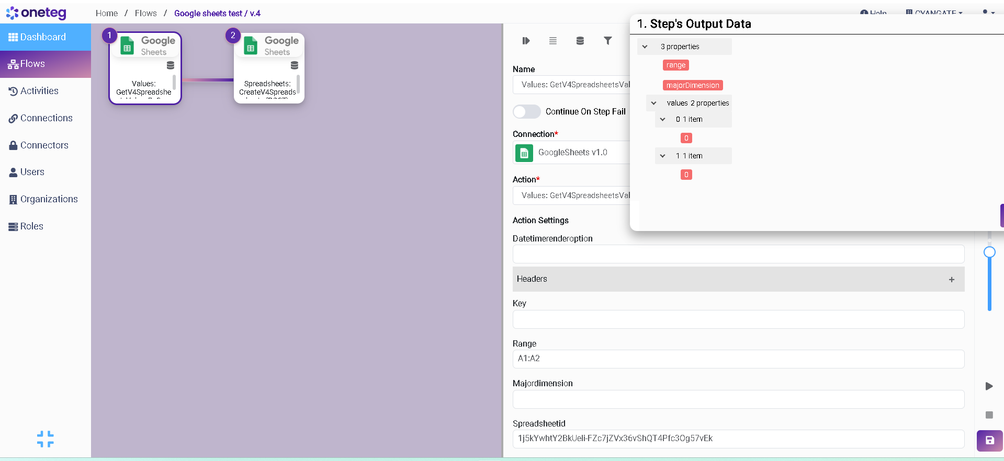Image resolution: width=1004 pixels, height=461 pixels.
Task: Collapse the 3 properties tree node
Action: tap(645, 47)
